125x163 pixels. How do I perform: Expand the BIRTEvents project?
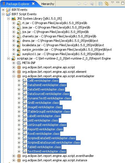coord(3,10)
